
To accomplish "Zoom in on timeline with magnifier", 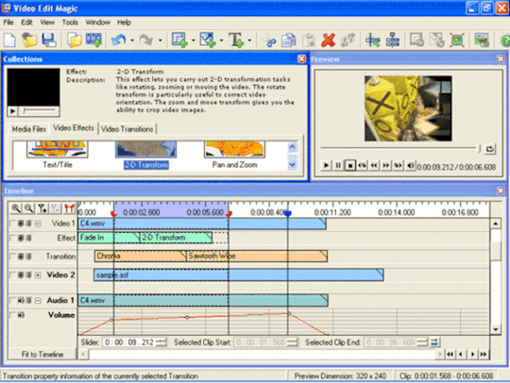I will tap(16, 208).
